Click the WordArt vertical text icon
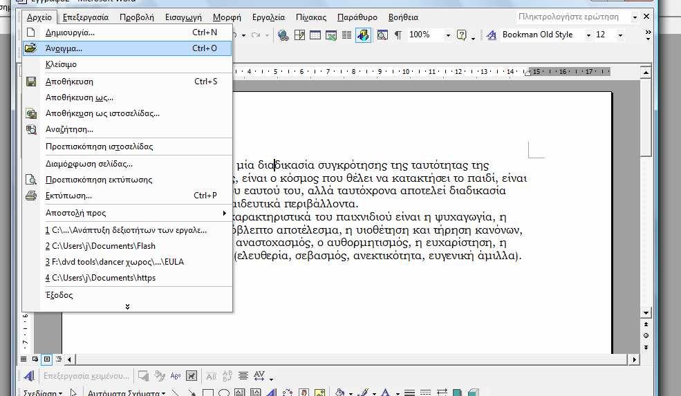This screenshot has width=681, height=396. (x=227, y=376)
